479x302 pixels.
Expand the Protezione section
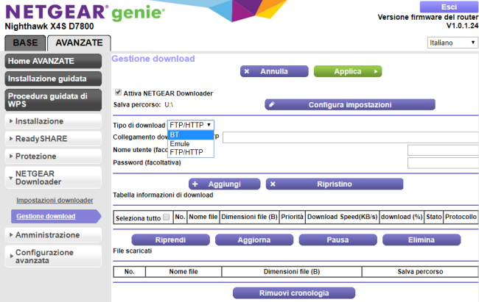pyautogui.click(x=53, y=157)
